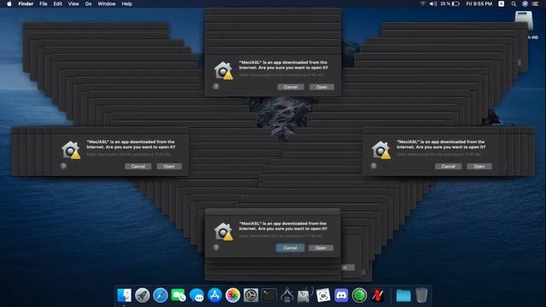Viewport: 546px width, 307px height.
Task: Click the help button in top dialog
Action: point(216,86)
